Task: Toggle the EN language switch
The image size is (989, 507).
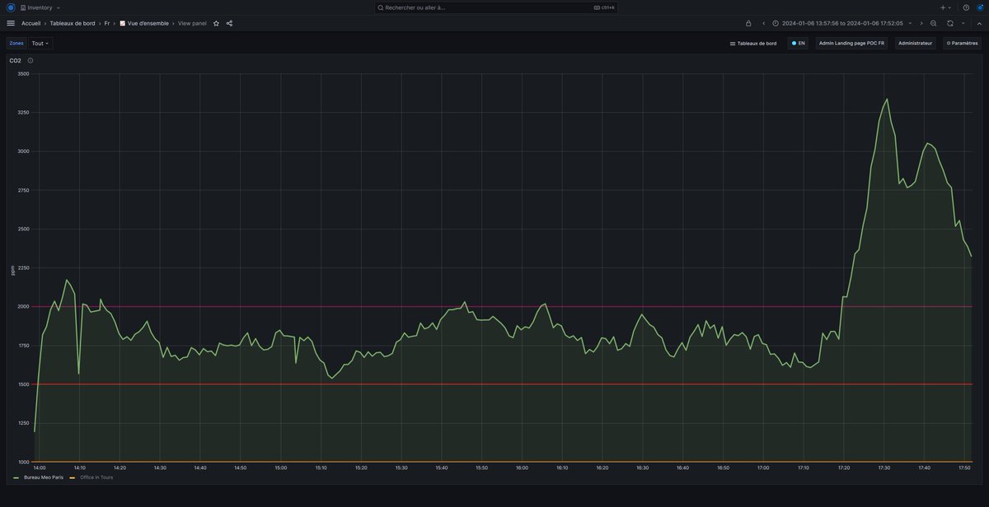Action: click(796, 43)
